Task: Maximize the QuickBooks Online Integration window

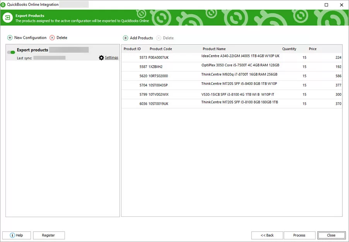Action: [x=326, y=5]
